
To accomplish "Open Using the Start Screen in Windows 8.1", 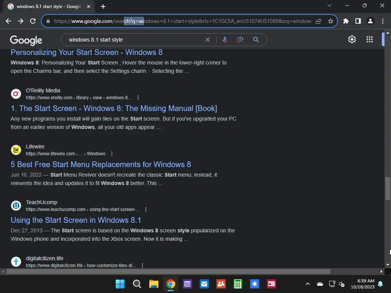I will (x=76, y=220).
